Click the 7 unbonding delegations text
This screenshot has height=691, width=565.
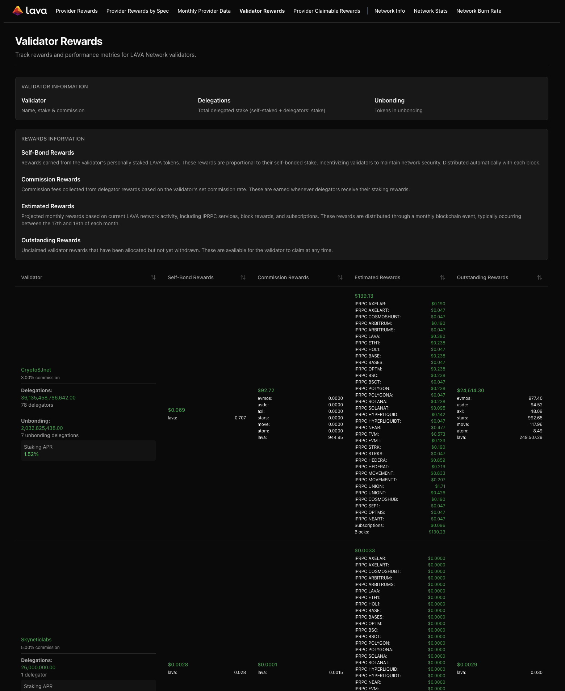pyautogui.click(x=50, y=435)
